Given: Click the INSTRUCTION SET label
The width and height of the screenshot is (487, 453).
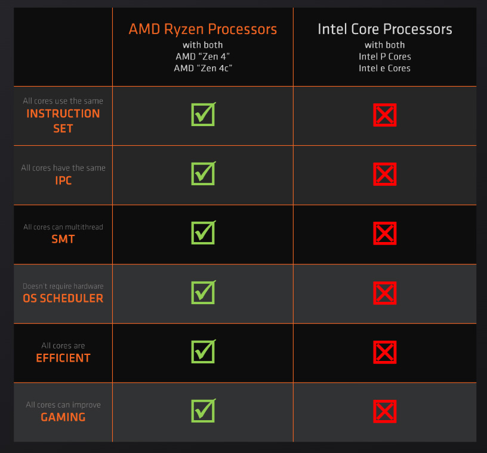Looking at the screenshot, I should point(63,121).
